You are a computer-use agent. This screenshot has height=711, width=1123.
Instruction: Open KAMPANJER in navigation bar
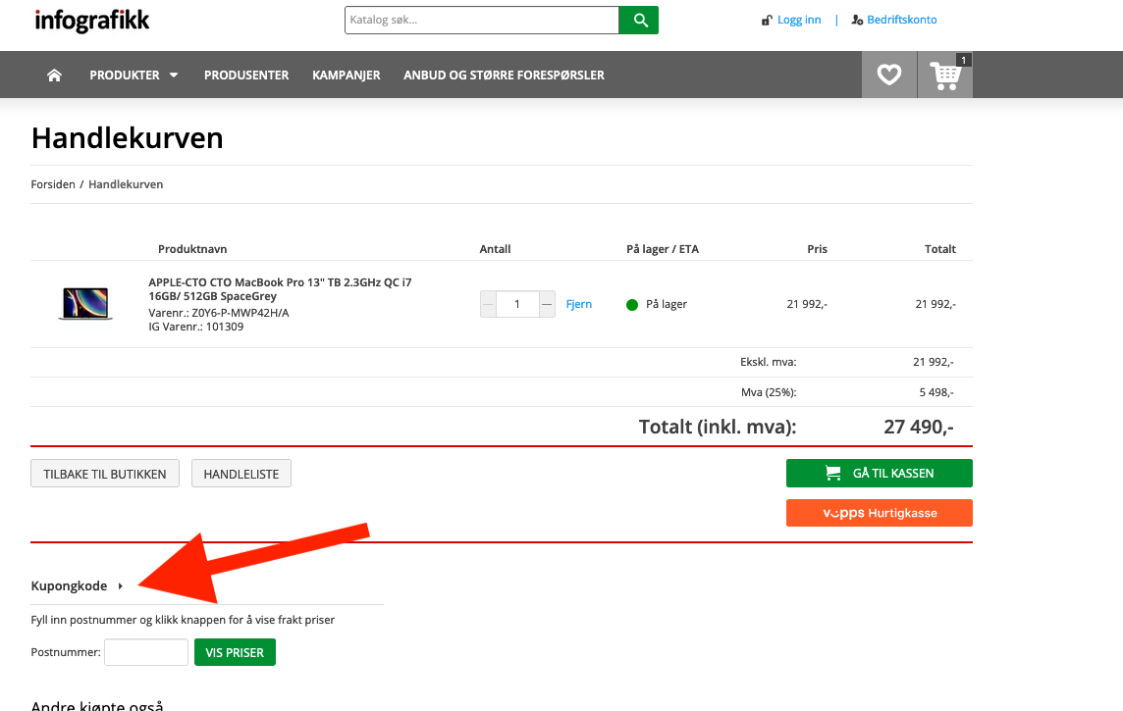[346, 76]
